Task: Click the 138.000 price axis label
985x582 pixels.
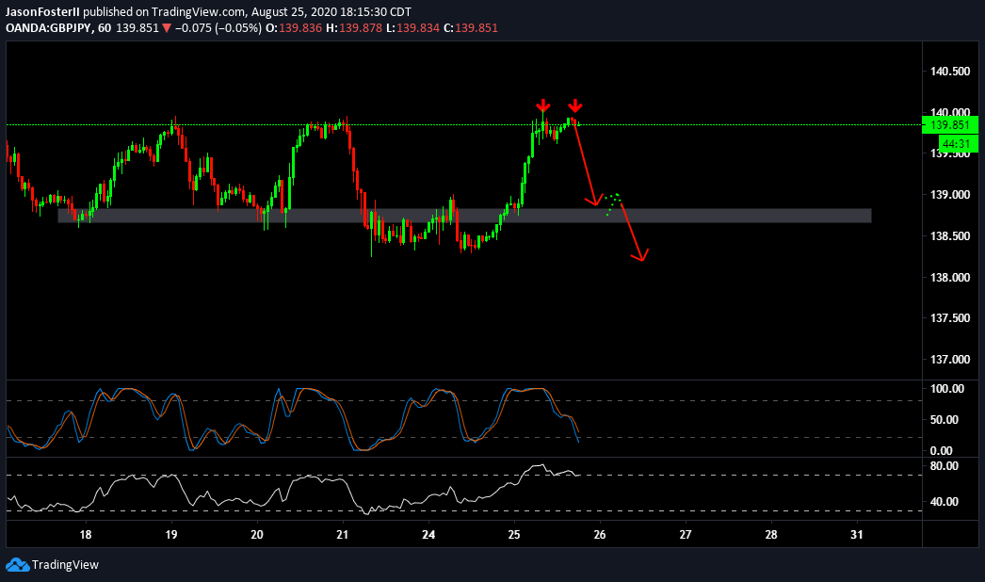Action: [950, 277]
